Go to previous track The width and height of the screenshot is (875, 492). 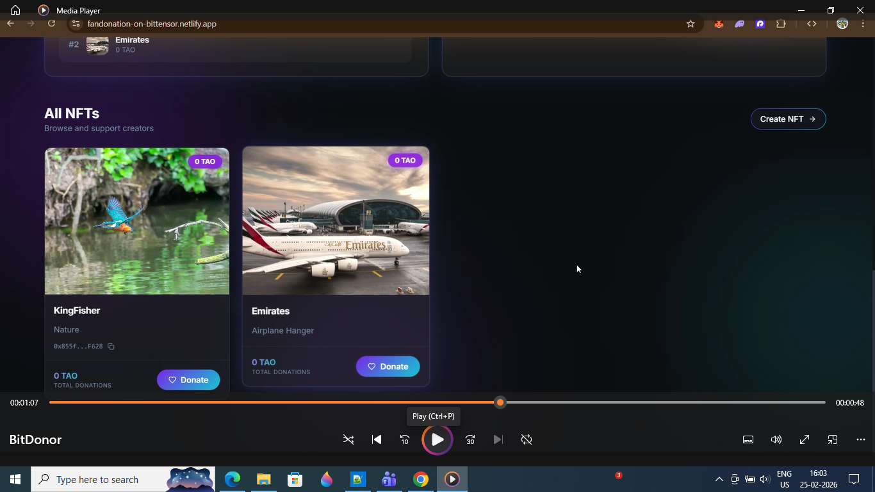tap(377, 439)
